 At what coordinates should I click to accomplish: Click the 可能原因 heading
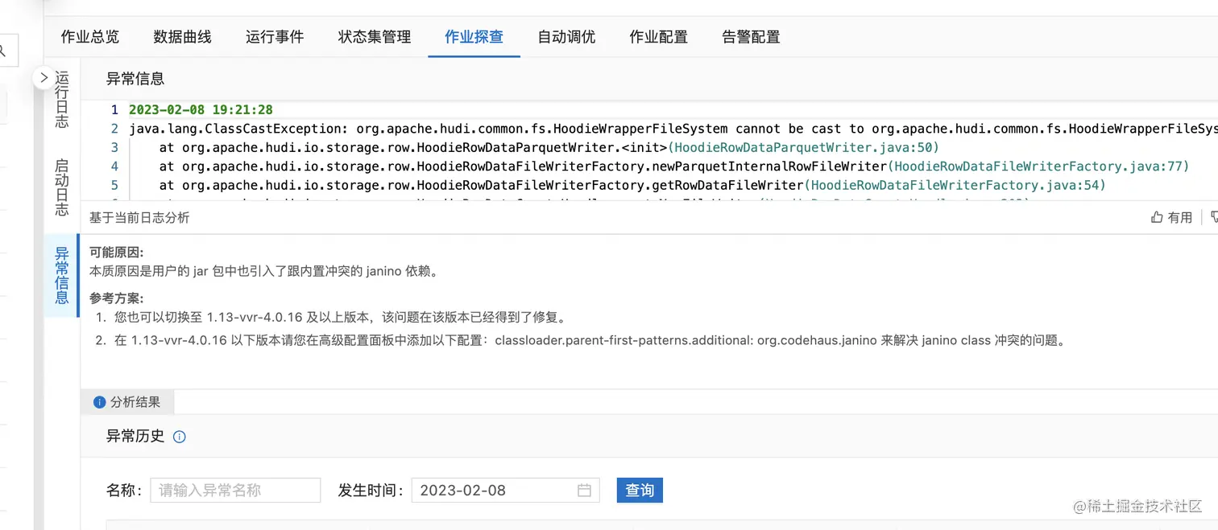point(116,252)
